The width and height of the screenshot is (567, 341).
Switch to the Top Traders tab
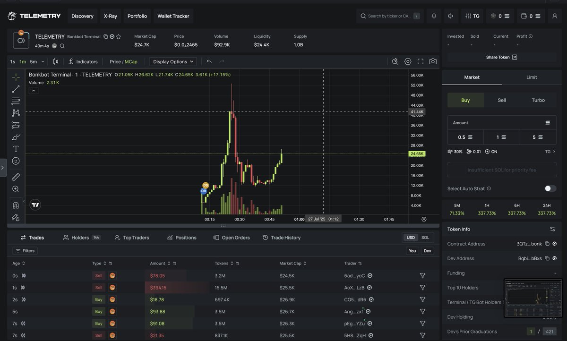[132, 238]
